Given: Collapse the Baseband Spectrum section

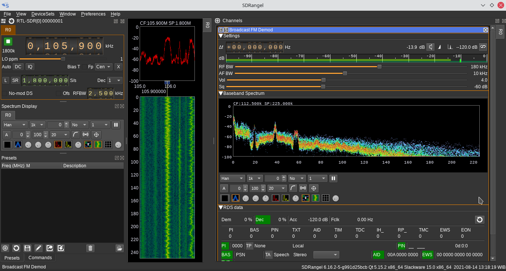Looking at the screenshot, I should (x=221, y=94).
